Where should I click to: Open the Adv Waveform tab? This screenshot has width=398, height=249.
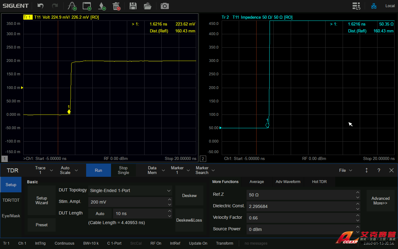coord(288,182)
